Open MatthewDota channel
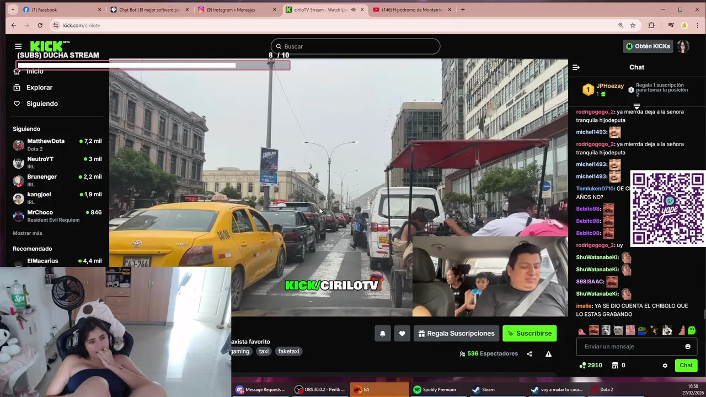Viewport: 706px width, 397px height. click(x=57, y=144)
